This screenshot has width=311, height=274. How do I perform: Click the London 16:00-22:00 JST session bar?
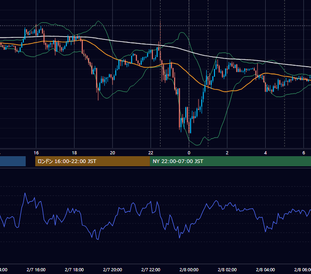click(92, 161)
